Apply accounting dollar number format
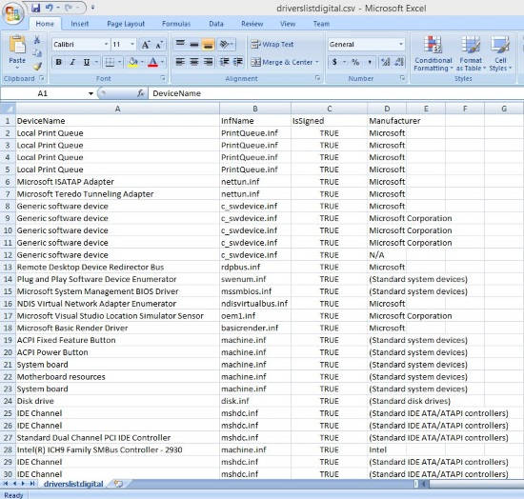524x499 pixels. tap(334, 62)
